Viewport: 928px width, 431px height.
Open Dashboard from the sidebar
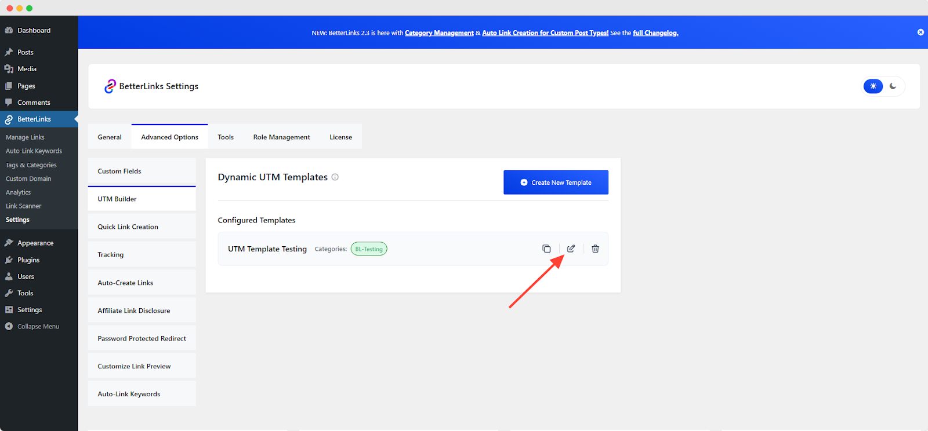[x=39, y=30]
